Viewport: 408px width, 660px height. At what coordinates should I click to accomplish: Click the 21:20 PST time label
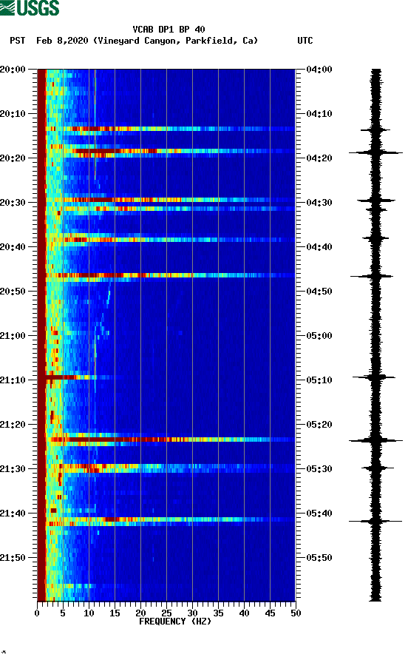pos(13,425)
